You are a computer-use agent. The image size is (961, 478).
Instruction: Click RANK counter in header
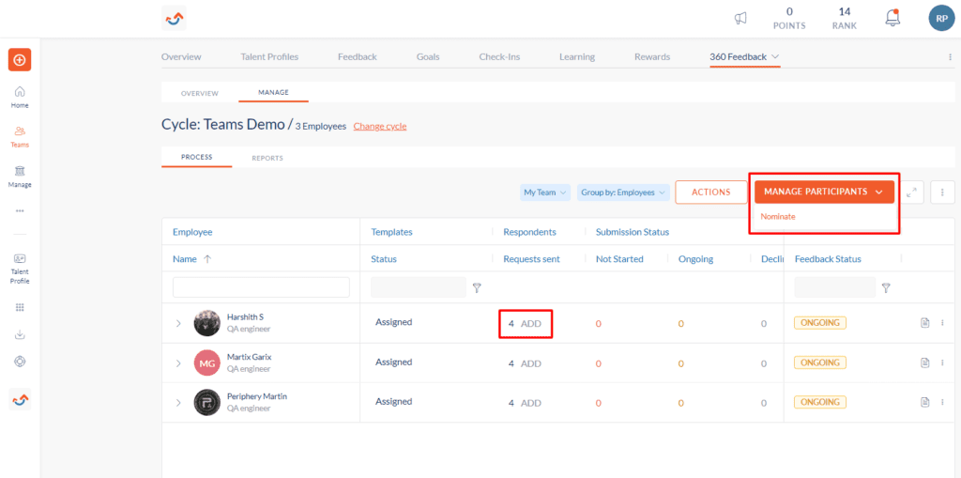pos(845,19)
